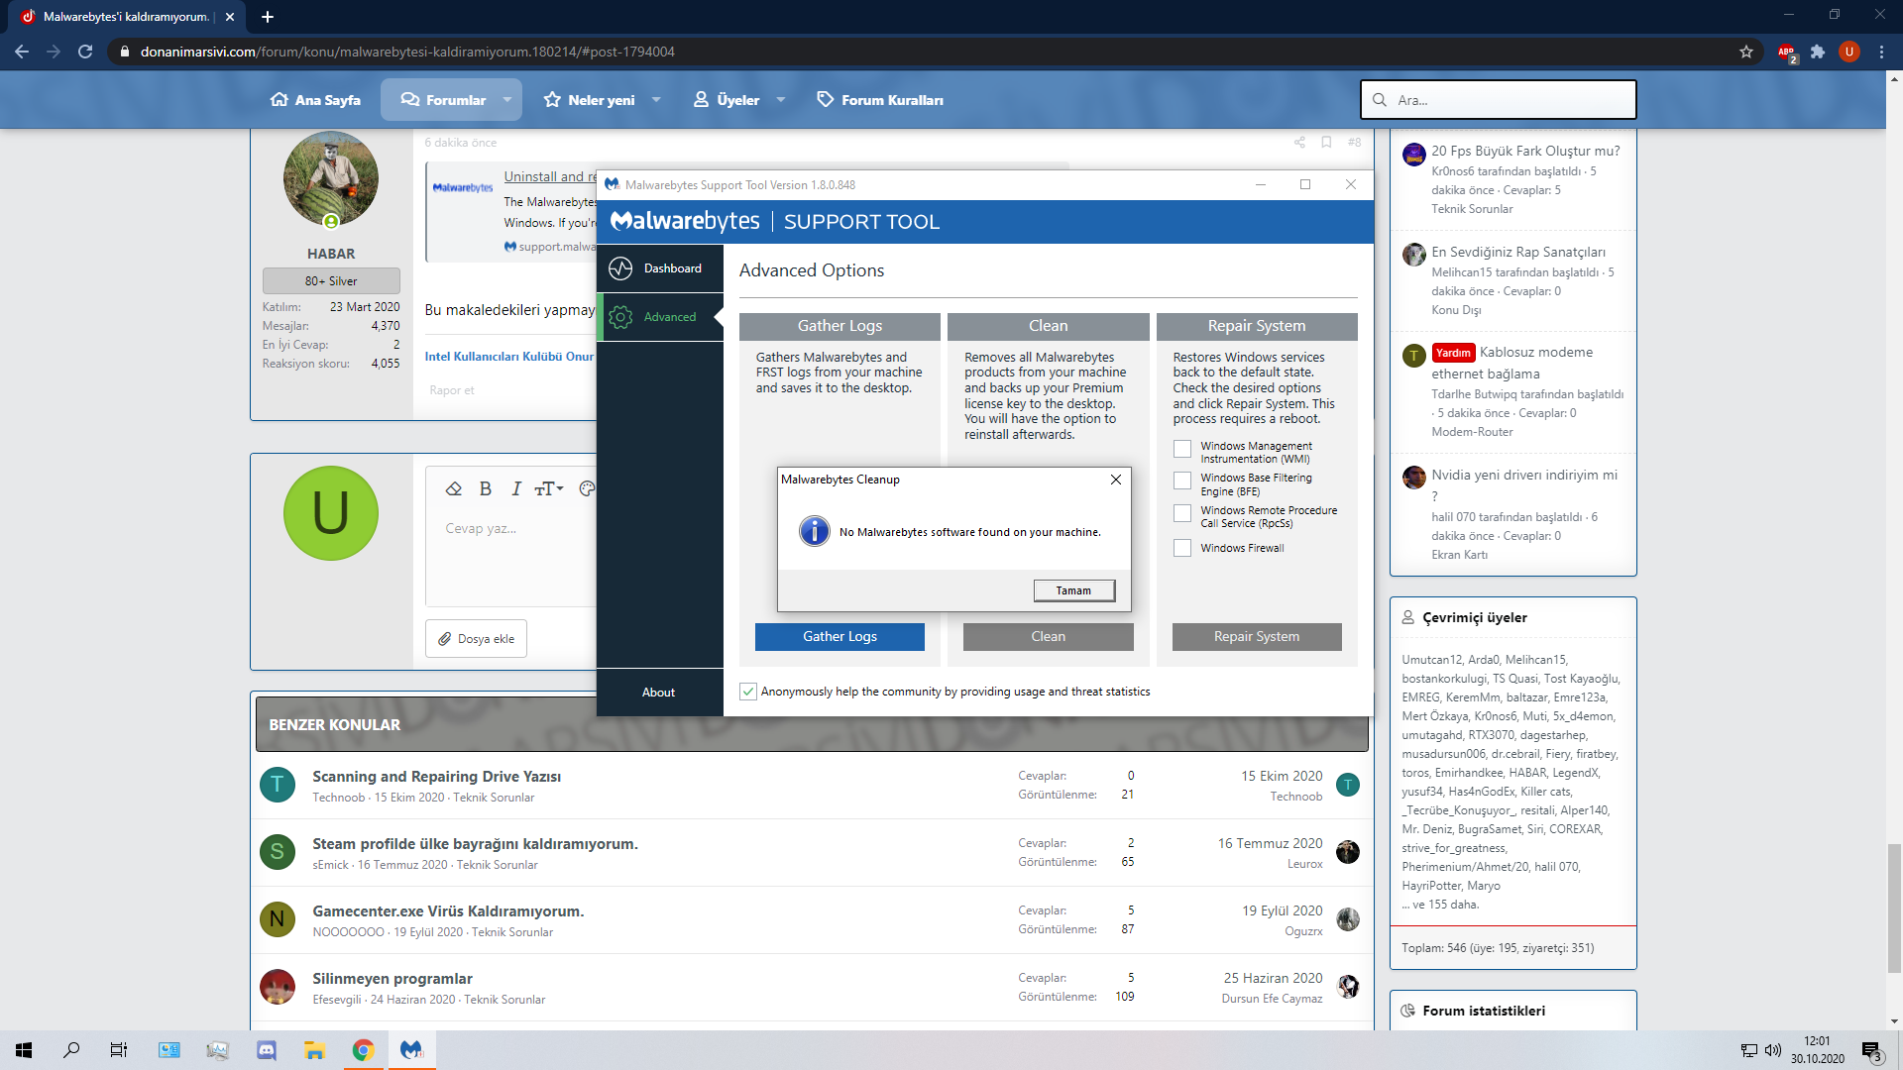Viewport: 1903px width, 1070px height.
Task: Expand the Neler yeni dropdown arrow
Action: click(x=656, y=100)
